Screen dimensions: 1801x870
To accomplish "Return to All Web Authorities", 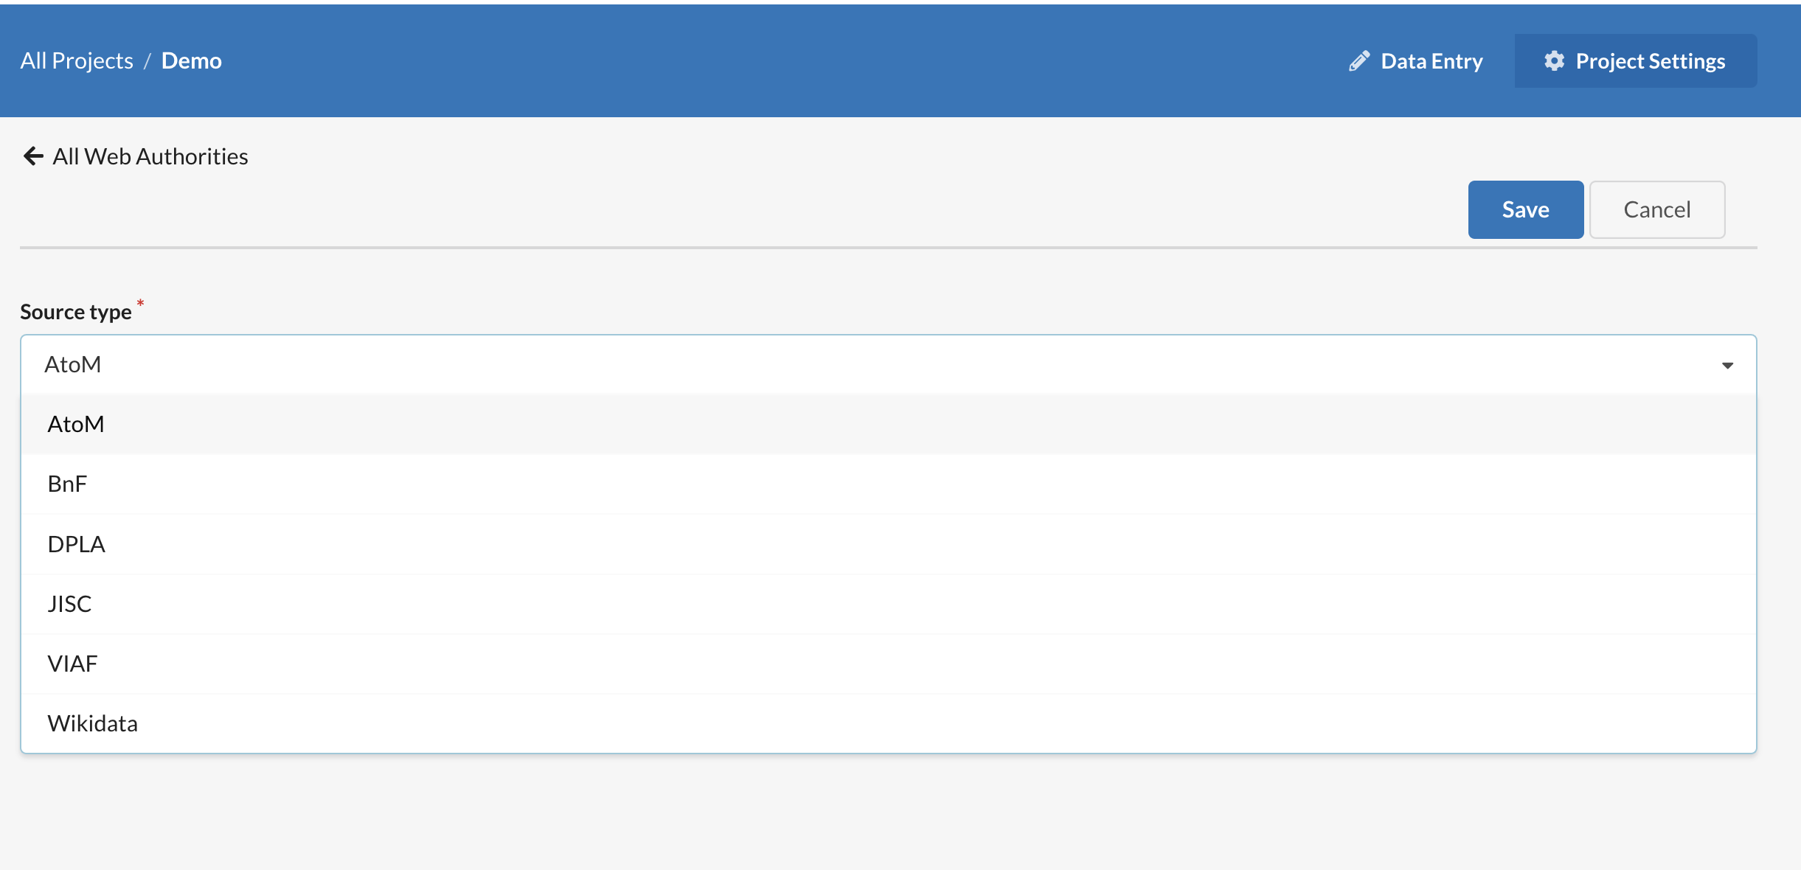I will pos(136,156).
